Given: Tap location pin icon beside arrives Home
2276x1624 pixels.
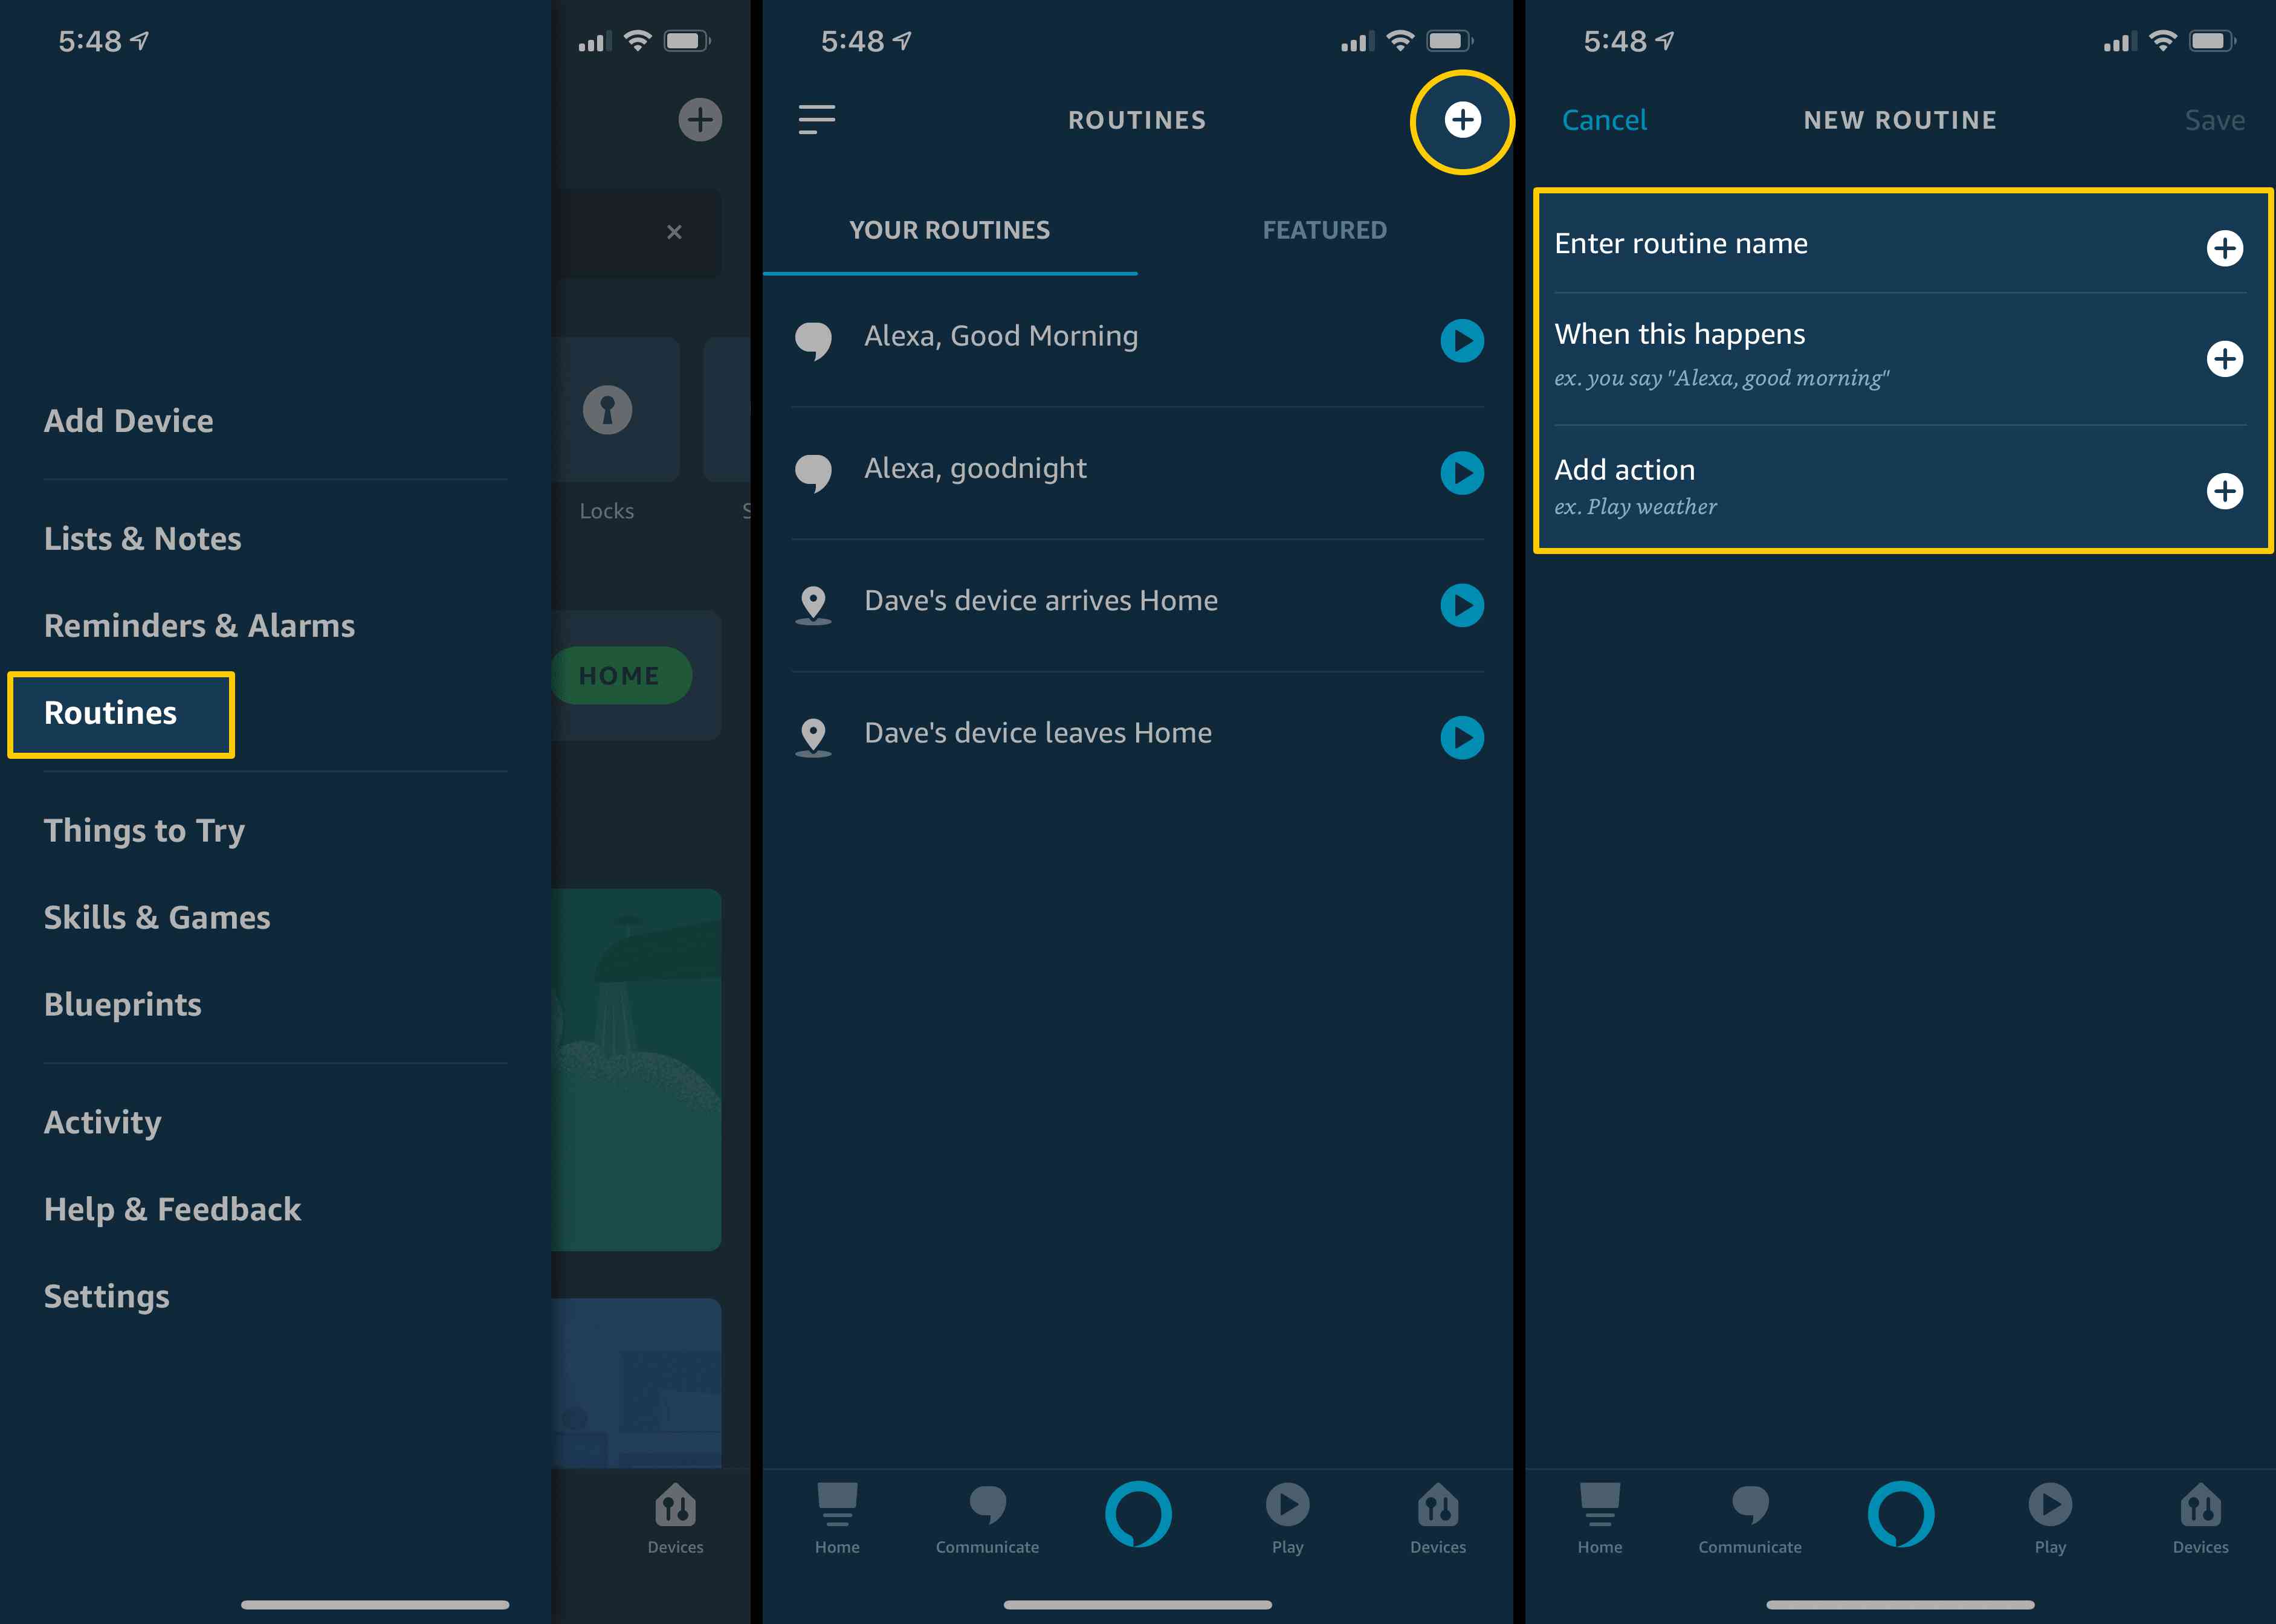Looking at the screenshot, I should pos(813,605).
